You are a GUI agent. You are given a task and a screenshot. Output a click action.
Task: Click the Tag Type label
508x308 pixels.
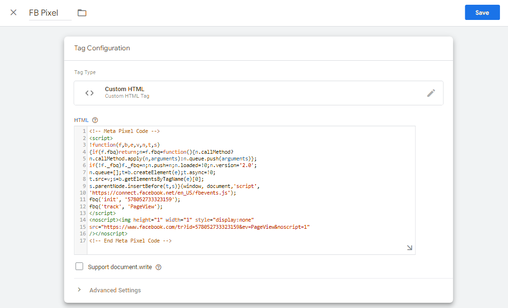(x=85, y=72)
